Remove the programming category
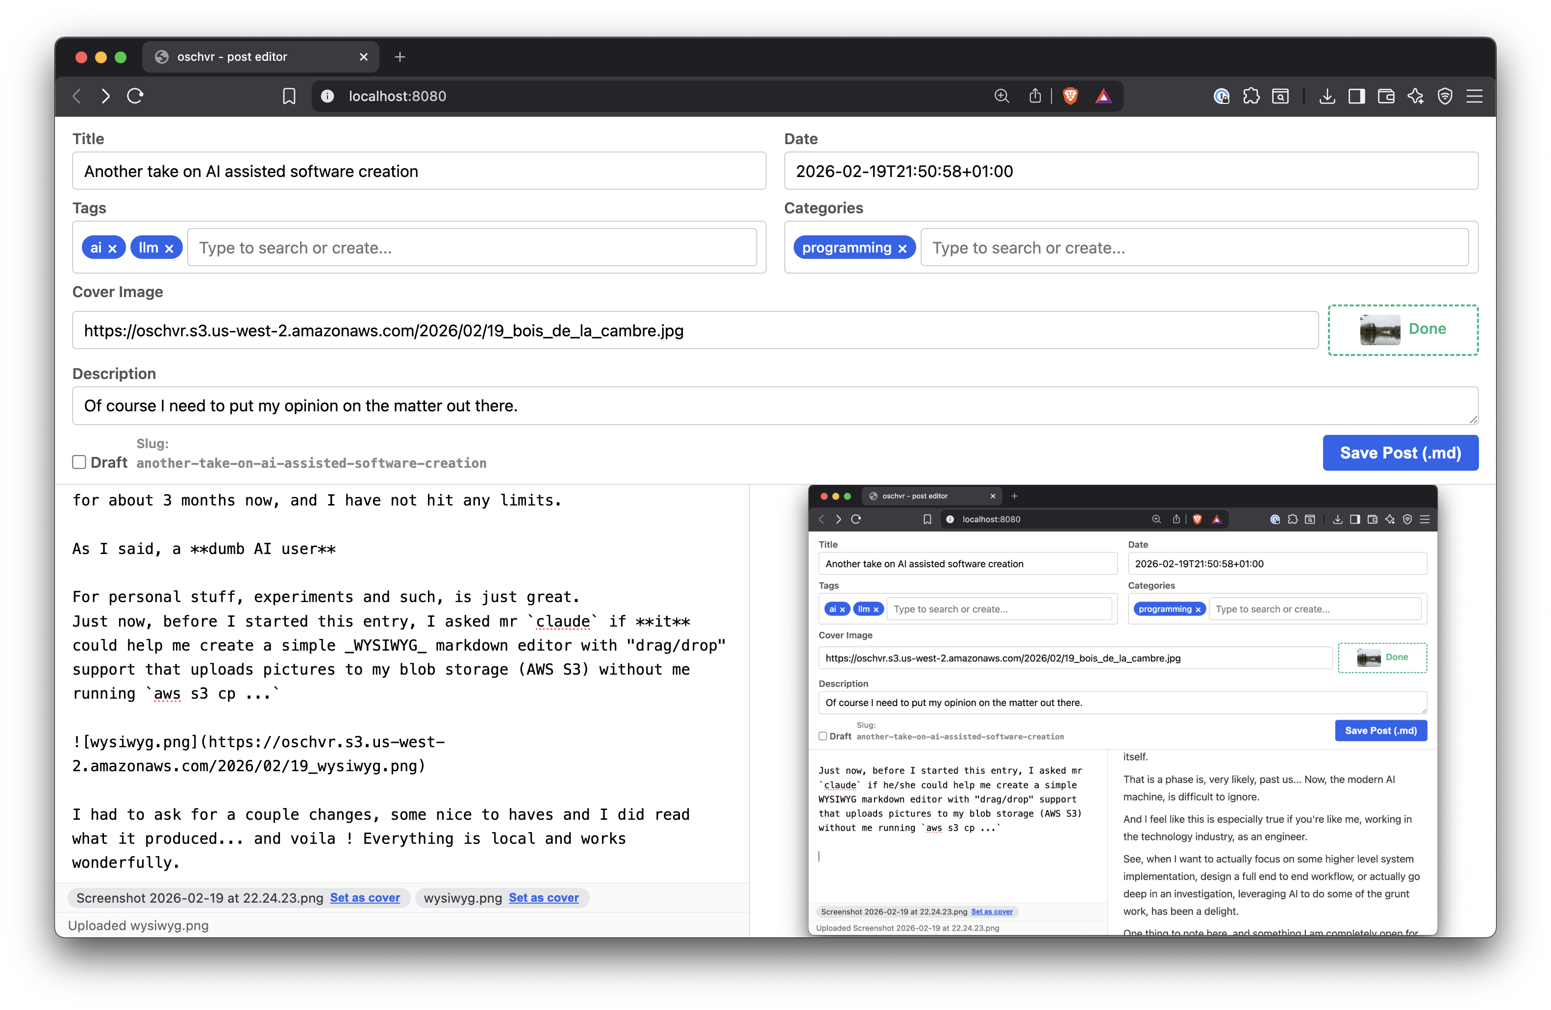1551x1010 pixels. coord(902,248)
